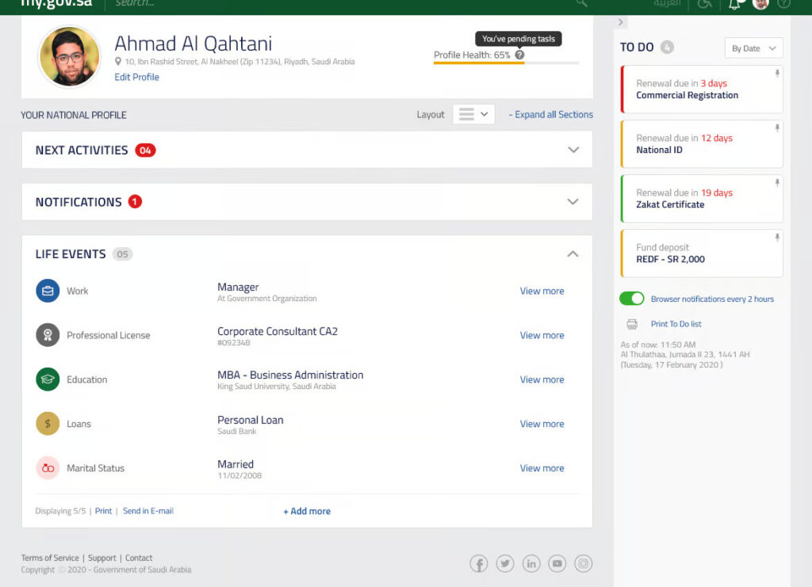Open the By Date sort dropdown
812x587 pixels.
pos(753,48)
